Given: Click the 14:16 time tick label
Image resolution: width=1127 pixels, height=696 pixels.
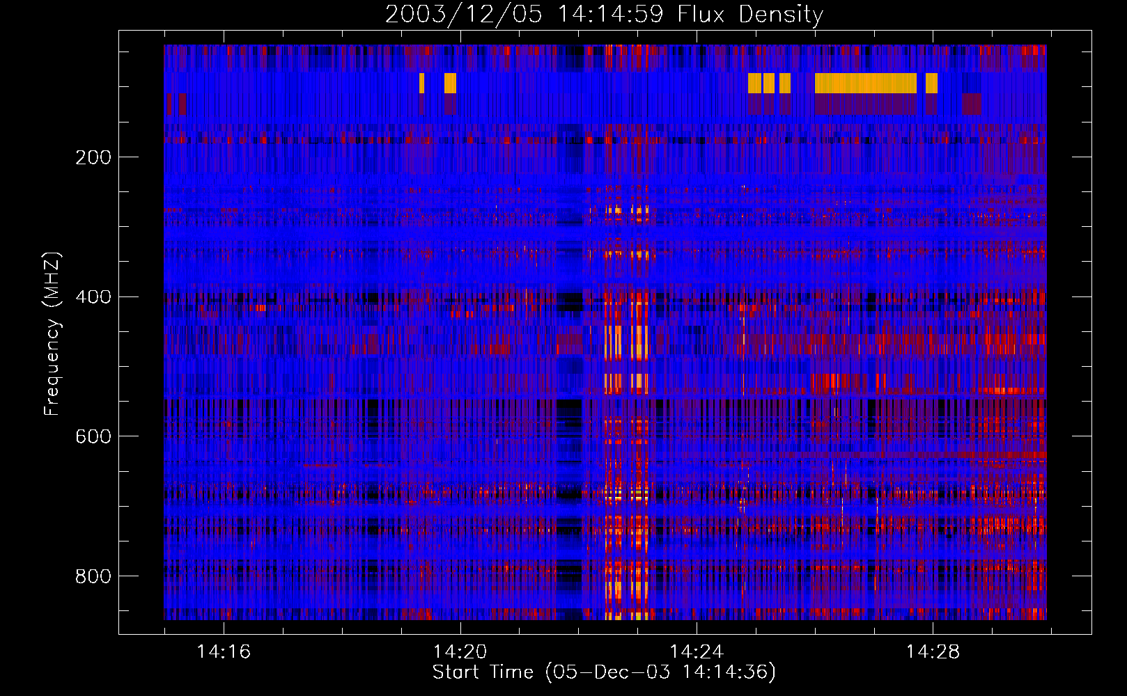Looking at the screenshot, I should (x=224, y=651).
